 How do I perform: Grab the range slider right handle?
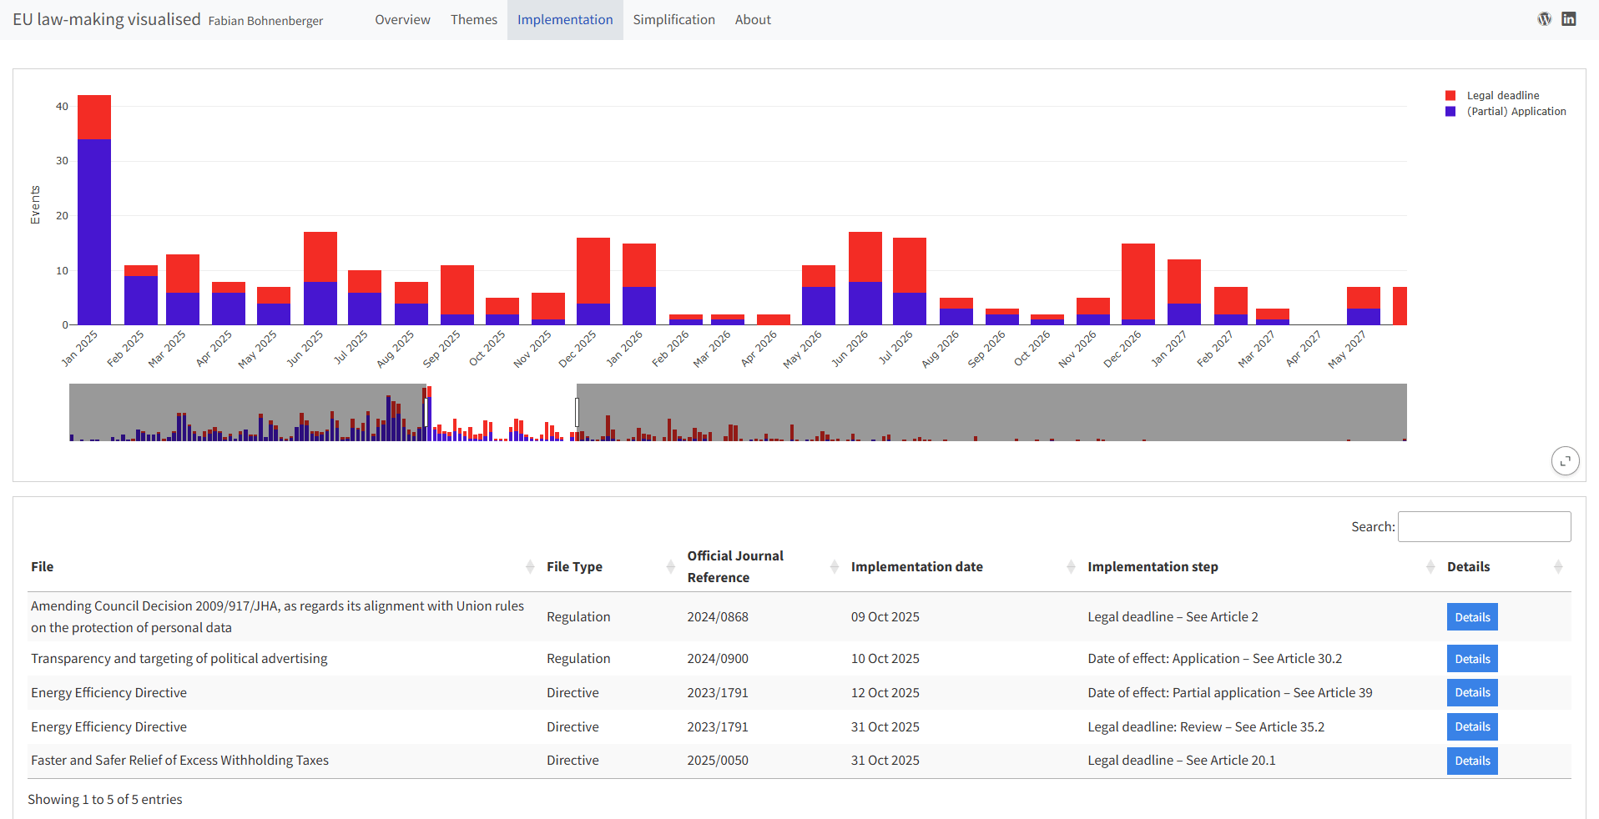pyautogui.click(x=577, y=412)
